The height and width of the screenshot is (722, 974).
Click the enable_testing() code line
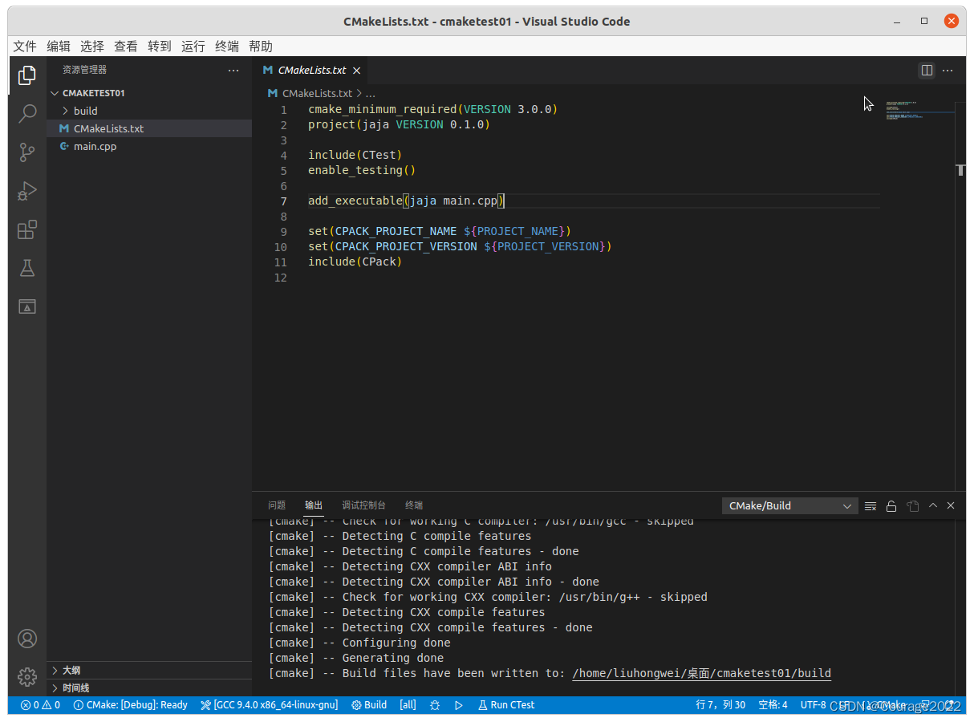click(362, 170)
